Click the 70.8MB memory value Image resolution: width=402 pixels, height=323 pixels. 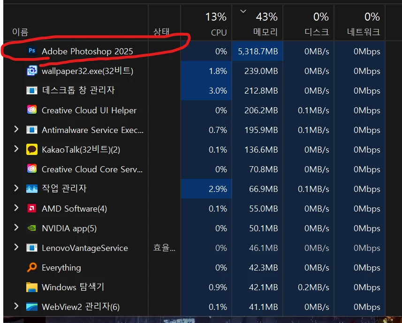(263, 169)
